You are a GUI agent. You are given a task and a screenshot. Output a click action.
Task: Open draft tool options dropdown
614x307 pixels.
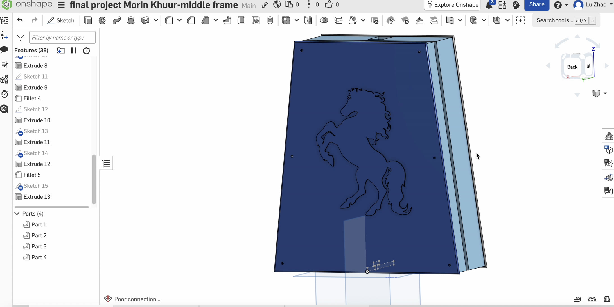[x=216, y=20]
